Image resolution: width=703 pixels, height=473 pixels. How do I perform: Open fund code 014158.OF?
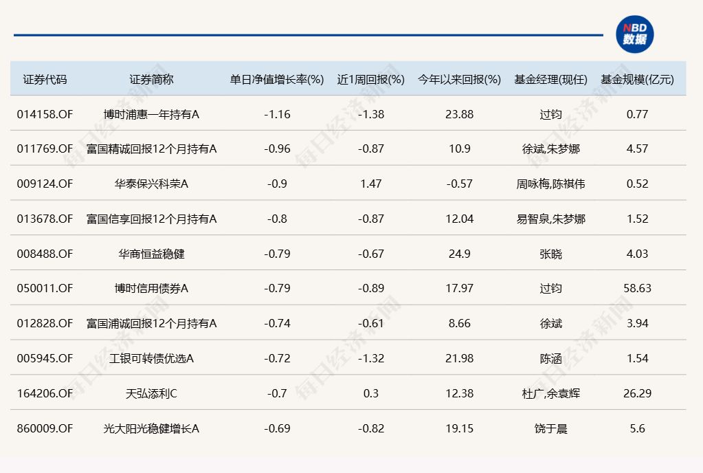click(x=45, y=114)
